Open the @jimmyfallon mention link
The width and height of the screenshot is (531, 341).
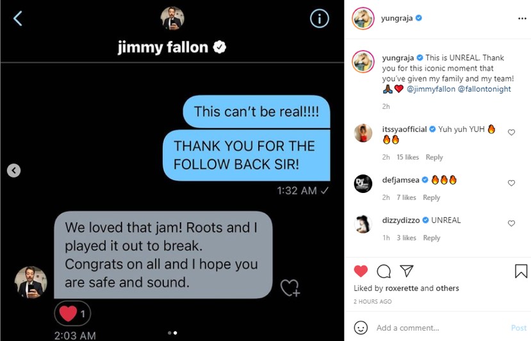click(x=431, y=89)
